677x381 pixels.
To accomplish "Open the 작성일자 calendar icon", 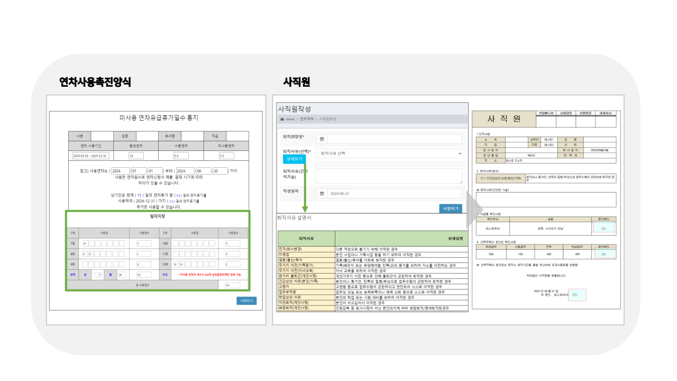I will click(x=322, y=194).
